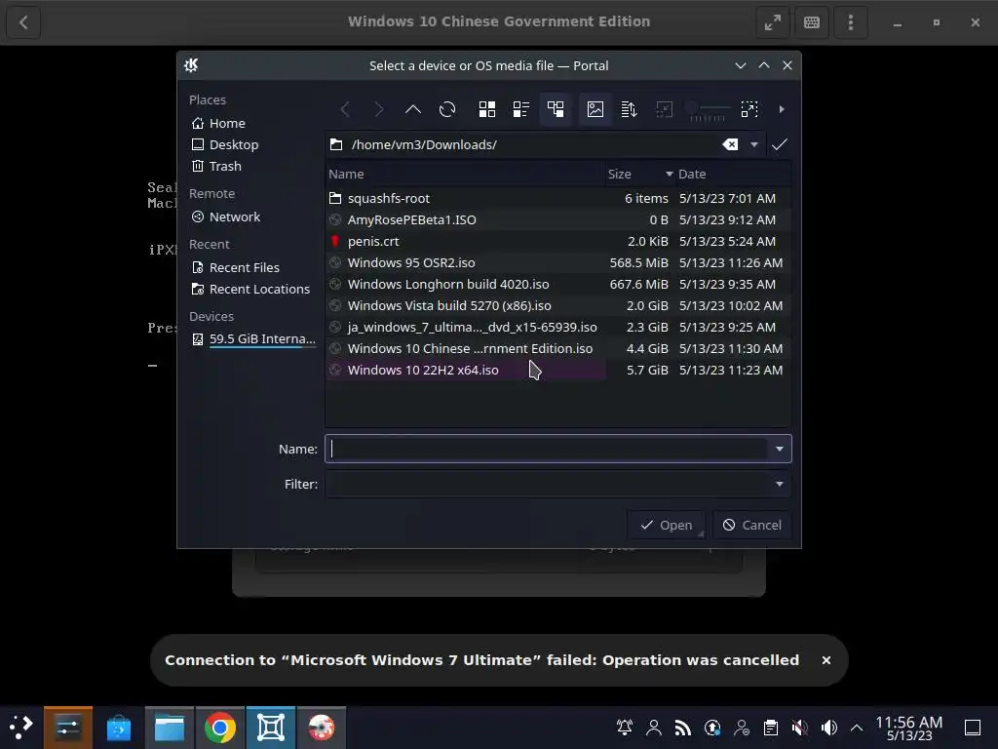Launch Google Chrome from taskbar
The image size is (998, 749).
pos(220,728)
